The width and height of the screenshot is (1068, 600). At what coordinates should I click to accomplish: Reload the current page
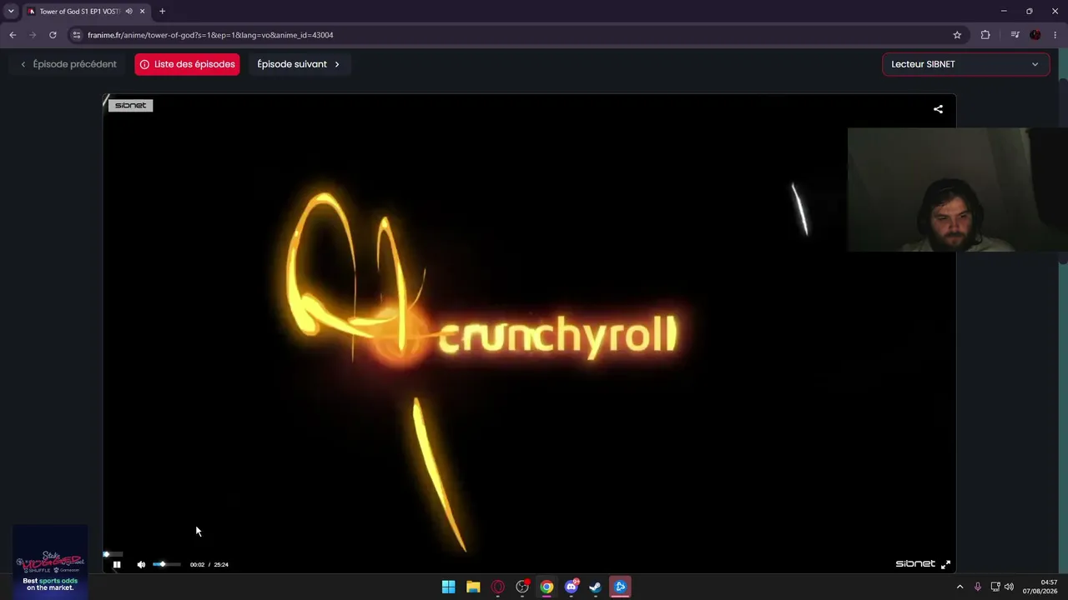53,35
